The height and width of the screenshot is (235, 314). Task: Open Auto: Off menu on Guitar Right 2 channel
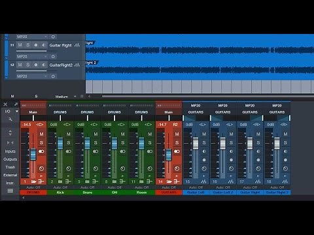277,187
